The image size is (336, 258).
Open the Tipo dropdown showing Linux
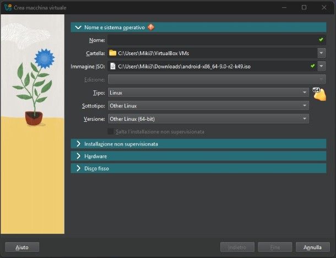(208, 93)
